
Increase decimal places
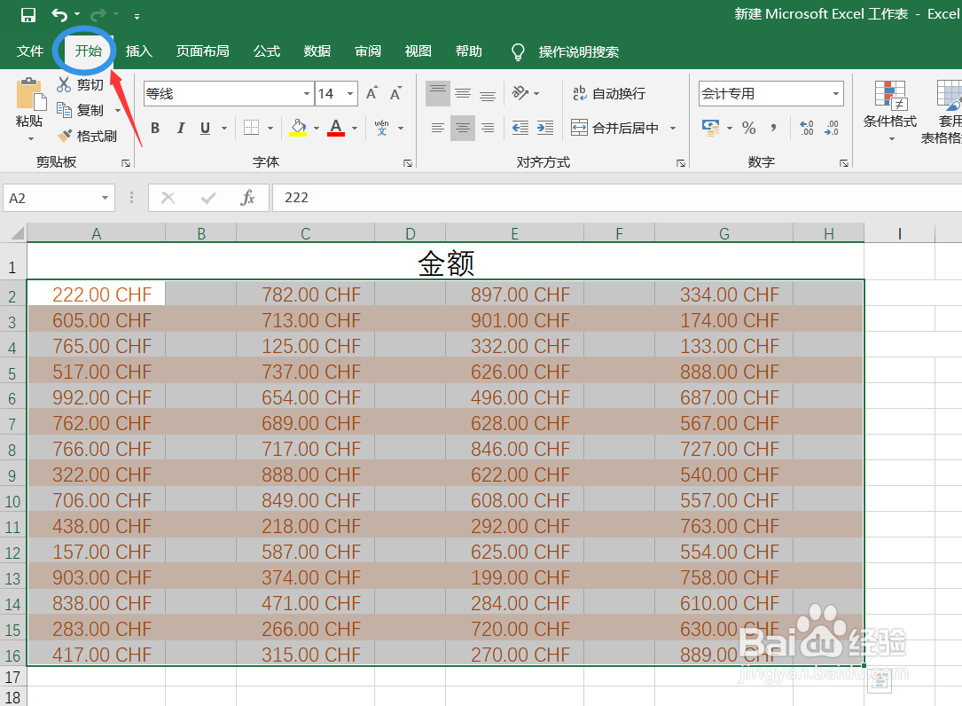pyautogui.click(x=806, y=128)
